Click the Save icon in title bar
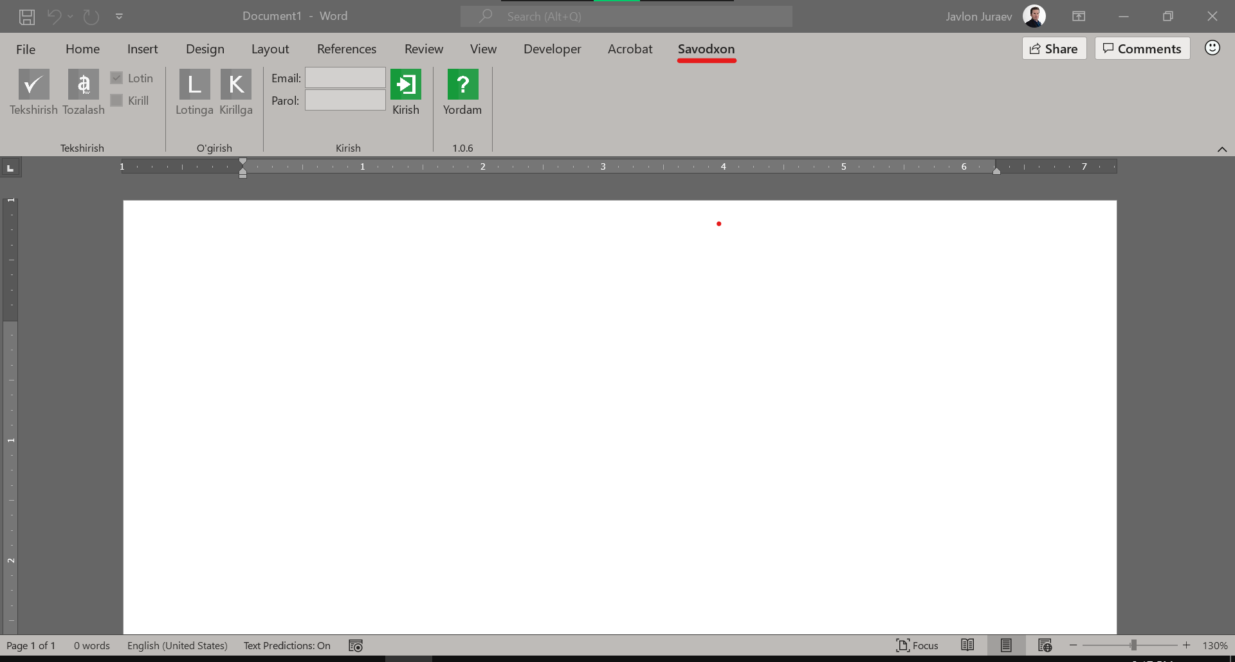The image size is (1235, 662). (27, 17)
